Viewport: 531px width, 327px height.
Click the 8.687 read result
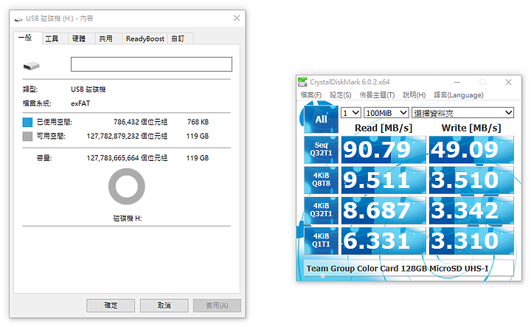pos(383,210)
